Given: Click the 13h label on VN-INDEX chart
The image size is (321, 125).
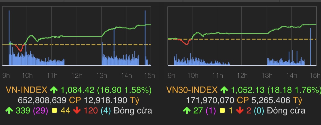Looking at the screenshot, I should point(101,76).
